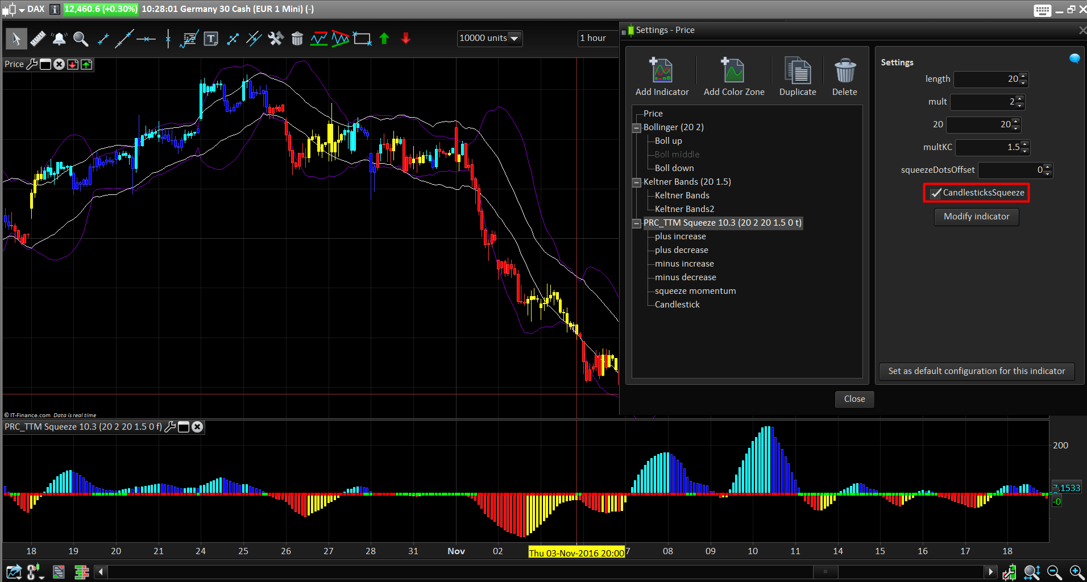
Task: Select Boll down in indicator tree
Action: pyautogui.click(x=674, y=168)
